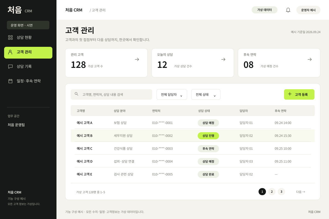329x219 pixels.
Task: Click the 후속 연락 status badge for 고객 C
Action: [x=208, y=149]
